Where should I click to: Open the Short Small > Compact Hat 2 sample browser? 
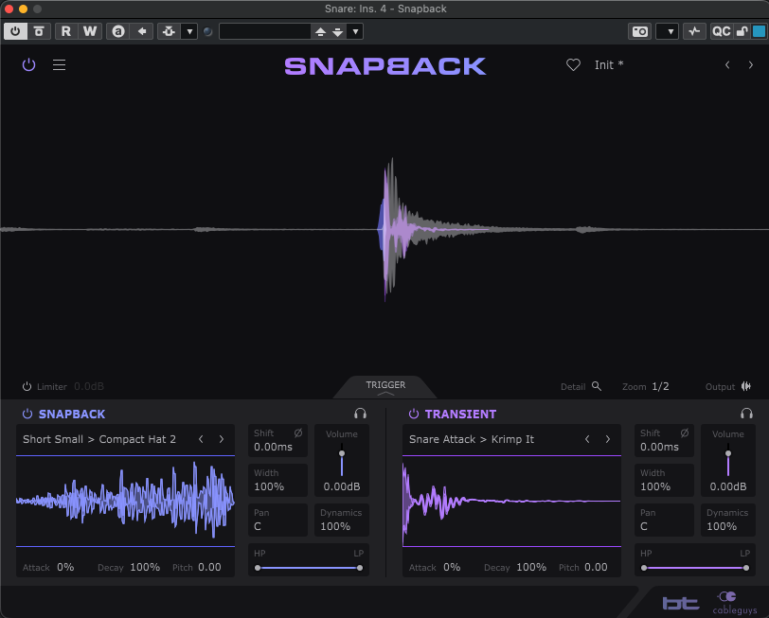(x=99, y=439)
